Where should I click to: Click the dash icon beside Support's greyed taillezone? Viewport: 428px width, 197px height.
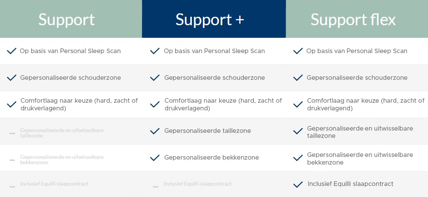(12, 133)
